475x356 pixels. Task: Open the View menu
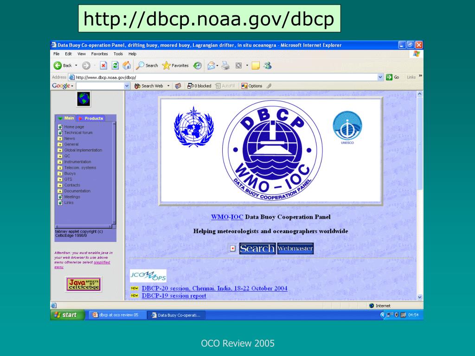point(82,54)
